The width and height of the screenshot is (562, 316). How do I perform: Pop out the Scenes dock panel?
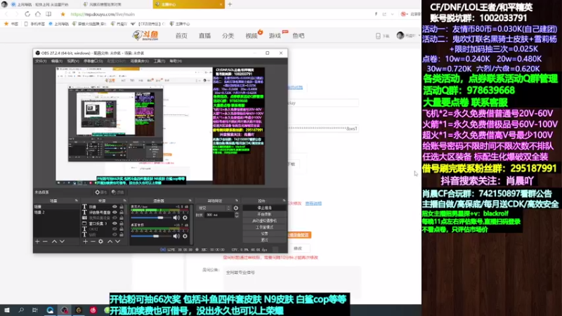(76, 201)
